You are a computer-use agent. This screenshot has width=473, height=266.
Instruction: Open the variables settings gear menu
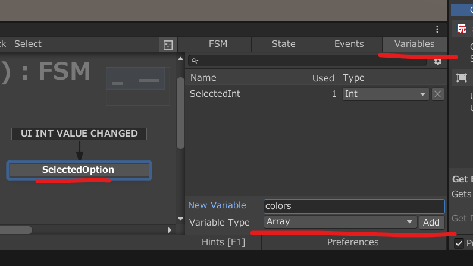point(438,61)
